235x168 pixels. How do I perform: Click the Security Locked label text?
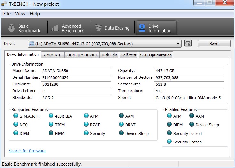(x=187, y=133)
